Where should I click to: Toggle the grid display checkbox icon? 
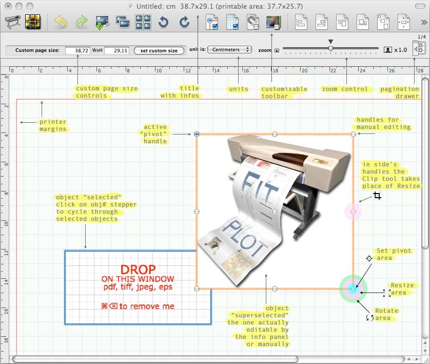click(232, 22)
